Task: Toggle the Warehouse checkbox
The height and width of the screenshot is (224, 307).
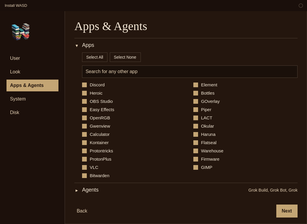Action: click(x=196, y=151)
